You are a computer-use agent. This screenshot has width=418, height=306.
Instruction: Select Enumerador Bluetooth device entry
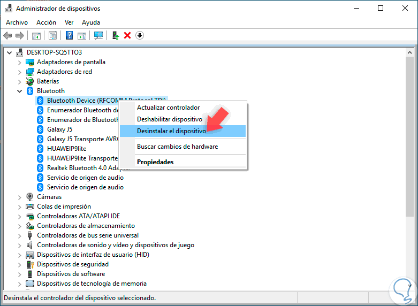(82, 110)
